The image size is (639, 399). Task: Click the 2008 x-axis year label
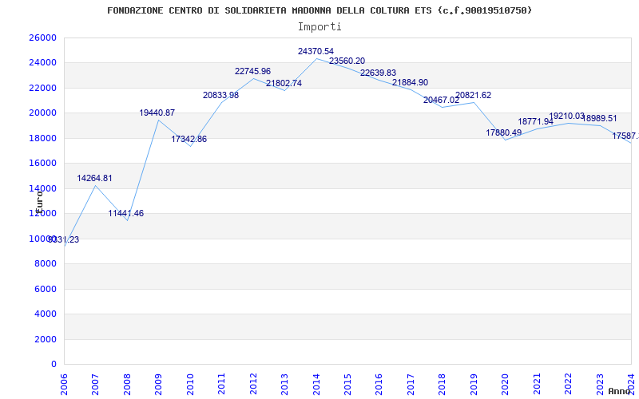point(127,384)
